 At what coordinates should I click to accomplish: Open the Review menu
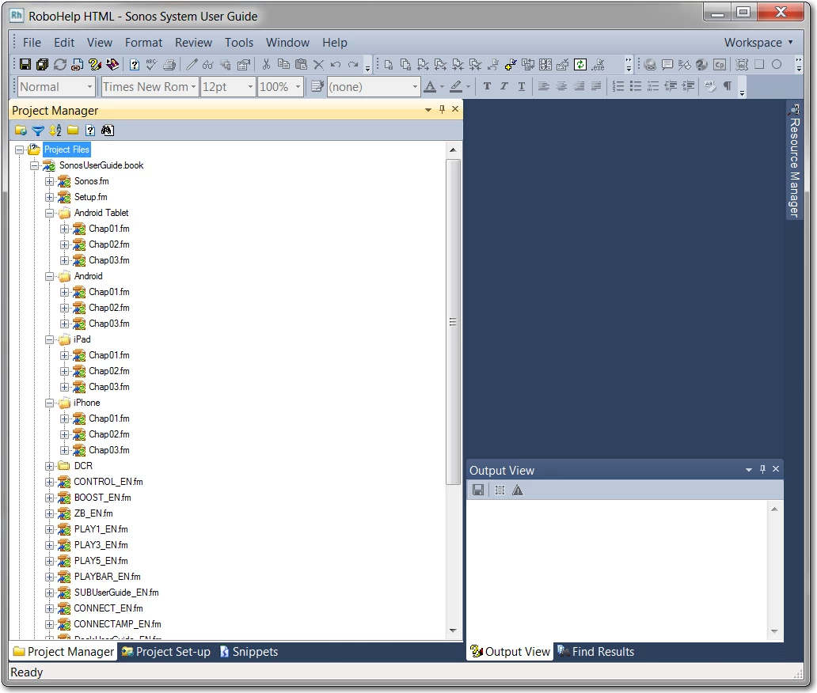coord(193,43)
